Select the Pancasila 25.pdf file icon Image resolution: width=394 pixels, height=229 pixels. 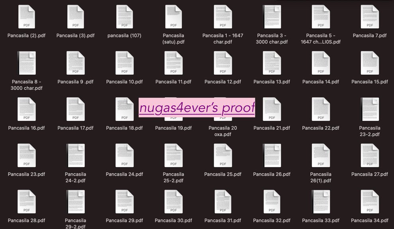[223, 156]
